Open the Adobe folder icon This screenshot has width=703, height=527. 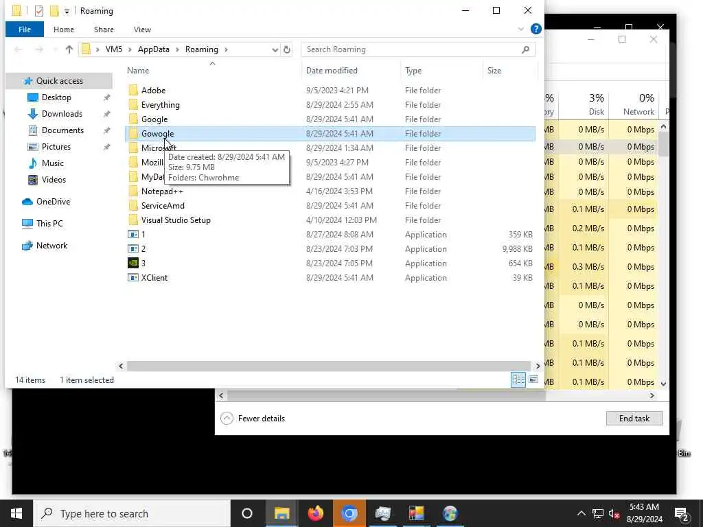coord(133,90)
